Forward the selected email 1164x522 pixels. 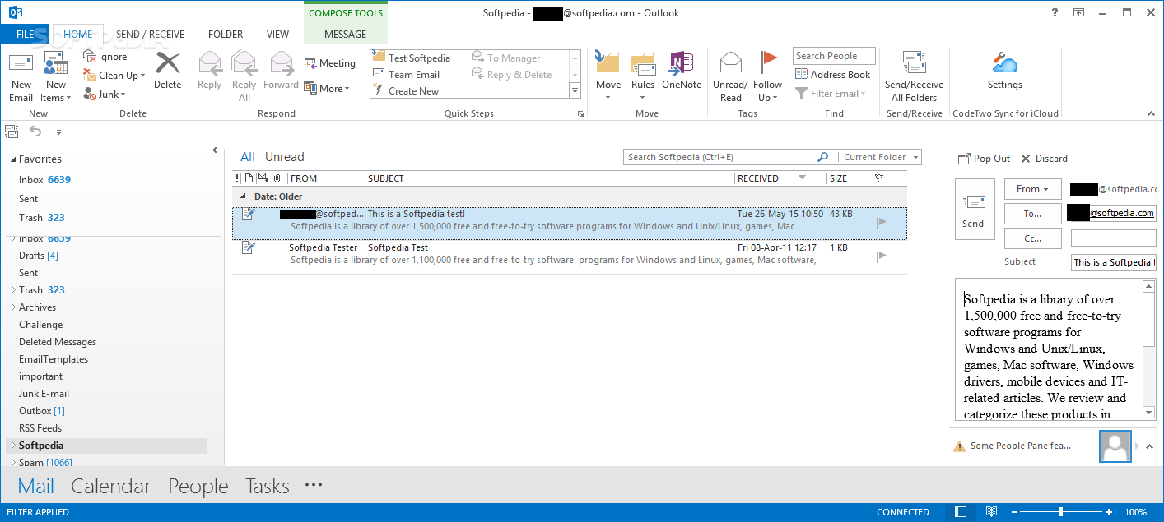(282, 71)
